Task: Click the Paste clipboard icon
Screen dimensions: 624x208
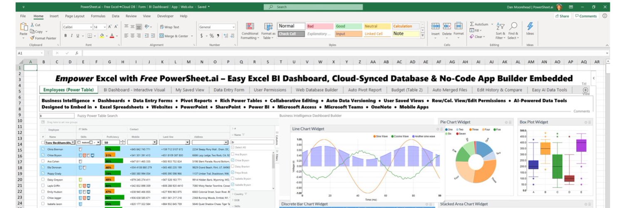Action: point(23,27)
